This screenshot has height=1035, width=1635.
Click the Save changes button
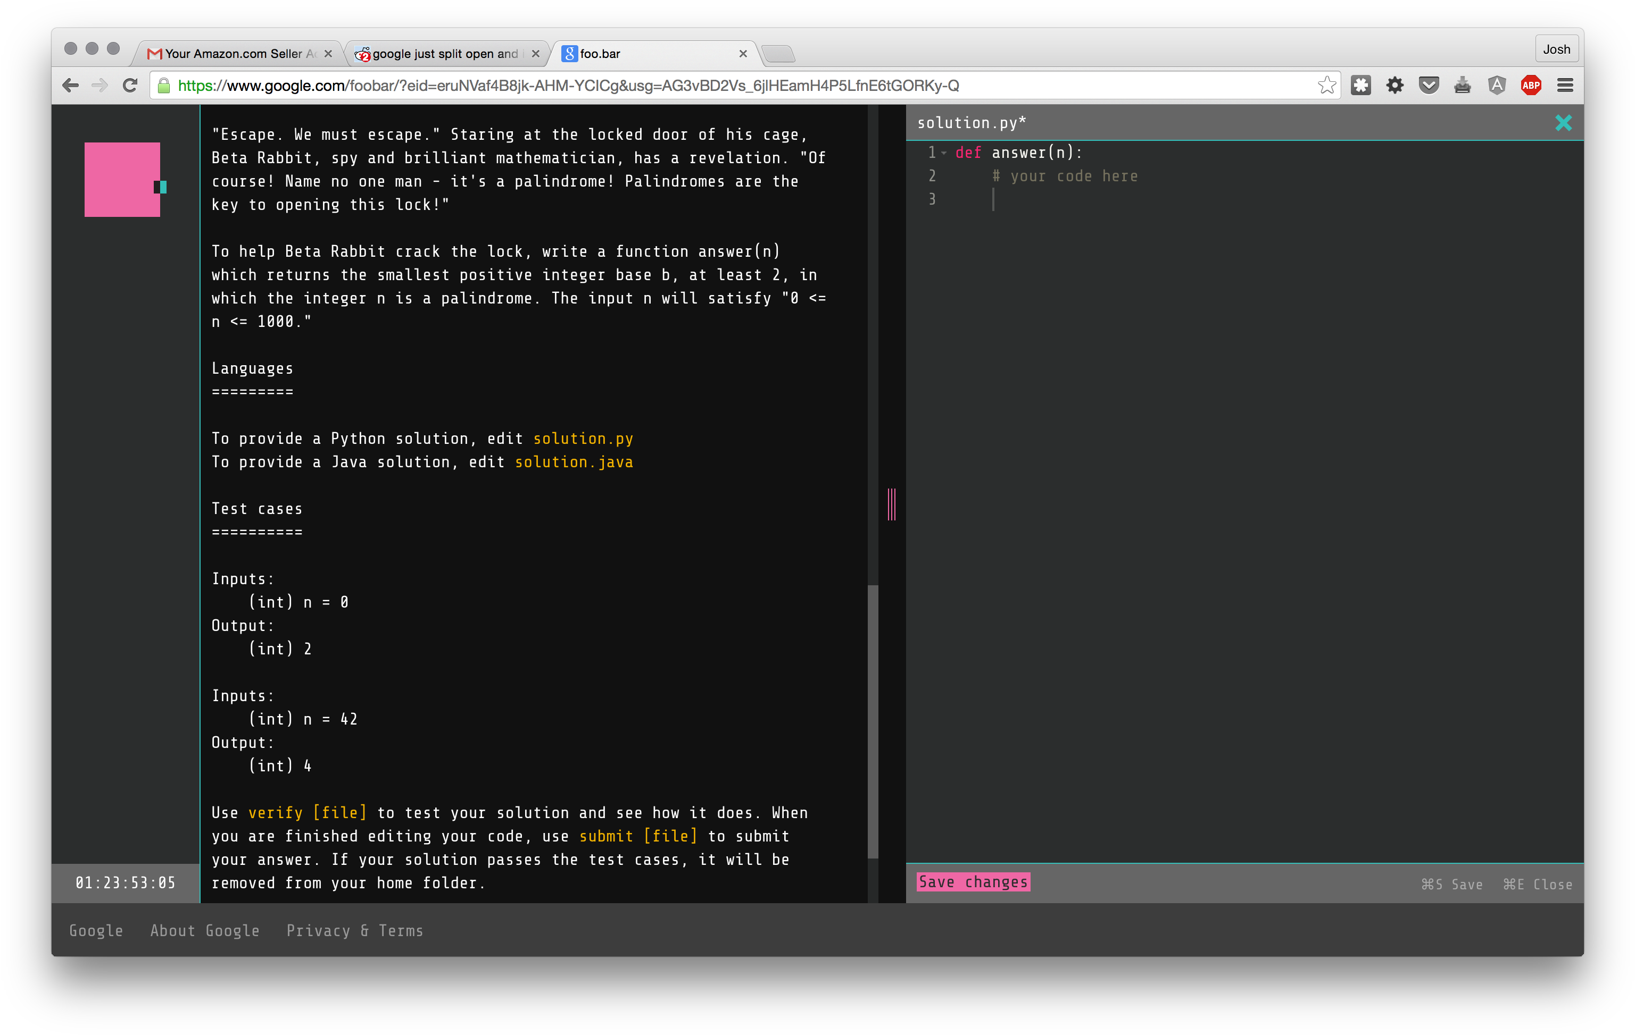(973, 882)
